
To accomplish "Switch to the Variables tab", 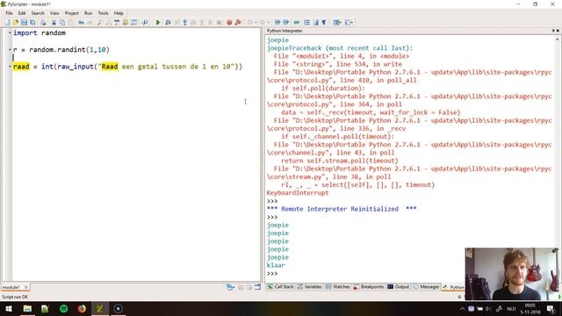I will click(309, 287).
